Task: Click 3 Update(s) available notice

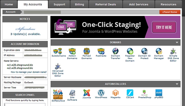Action: point(25,34)
